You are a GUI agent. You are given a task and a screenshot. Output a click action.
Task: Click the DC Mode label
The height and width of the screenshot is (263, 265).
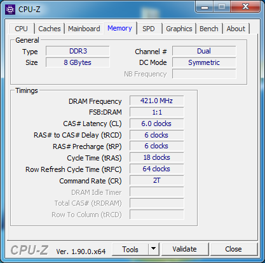click(153, 62)
